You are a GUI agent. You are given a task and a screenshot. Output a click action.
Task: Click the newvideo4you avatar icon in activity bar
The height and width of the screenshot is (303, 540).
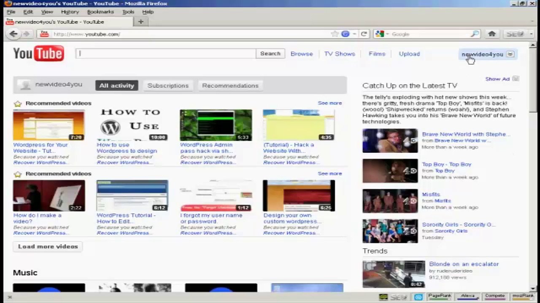(x=25, y=85)
